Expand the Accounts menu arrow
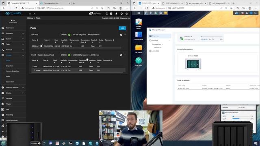 [23, 33]
